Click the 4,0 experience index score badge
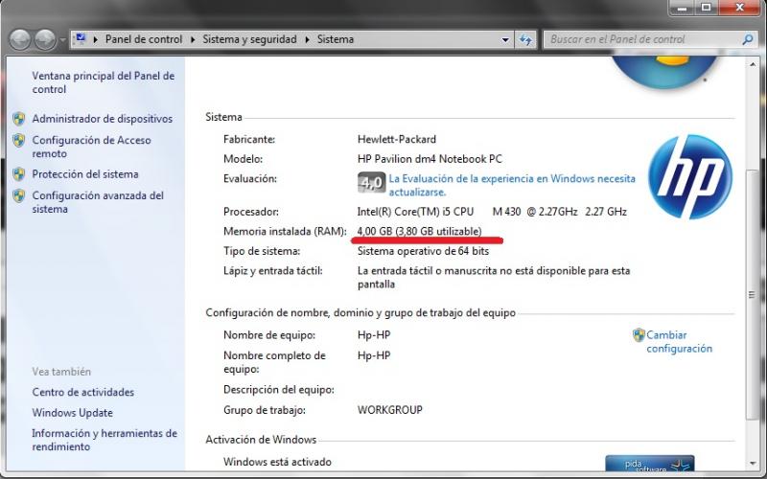Screen dimensions: 767x479 coord(371,182)
